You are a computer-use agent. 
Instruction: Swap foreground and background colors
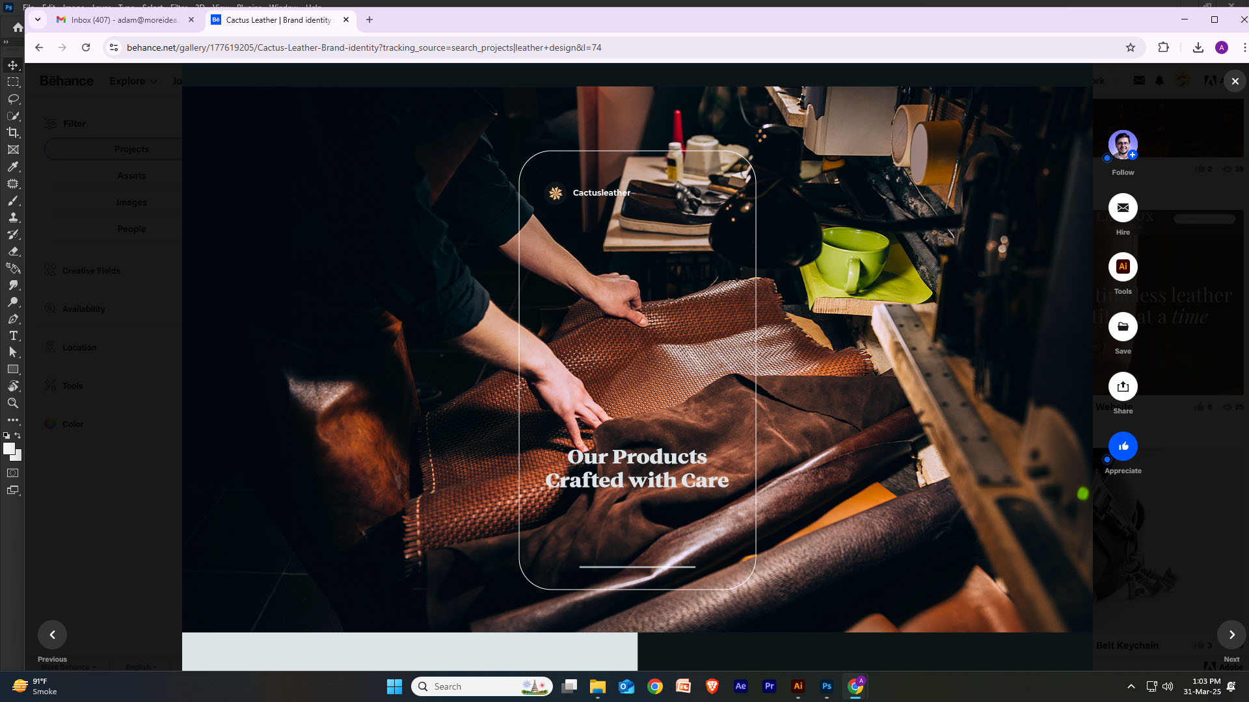[18, 435]
